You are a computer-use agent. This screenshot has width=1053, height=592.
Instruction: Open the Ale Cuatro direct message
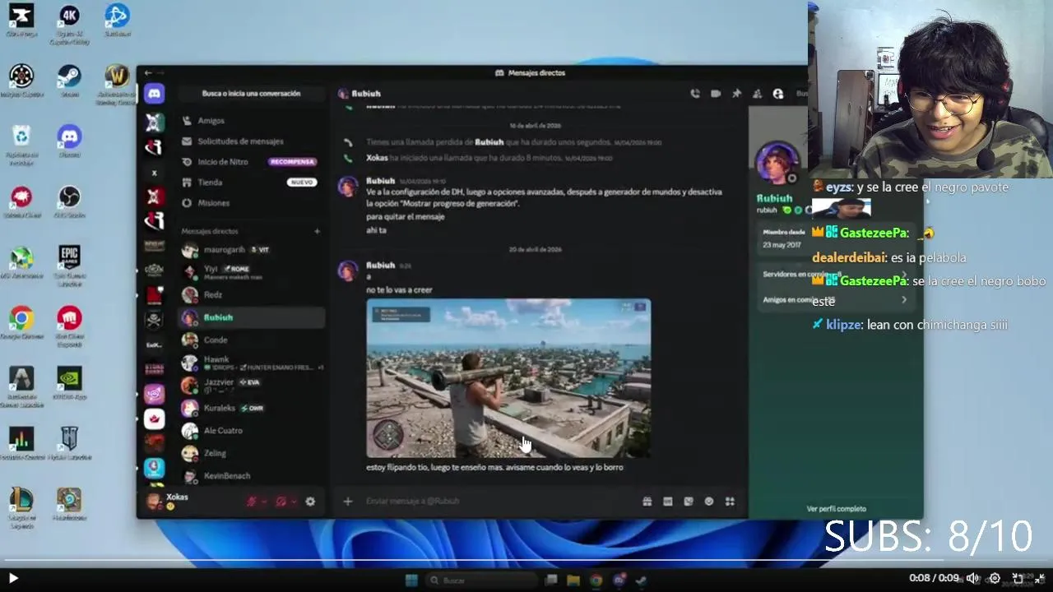[252, 430]
